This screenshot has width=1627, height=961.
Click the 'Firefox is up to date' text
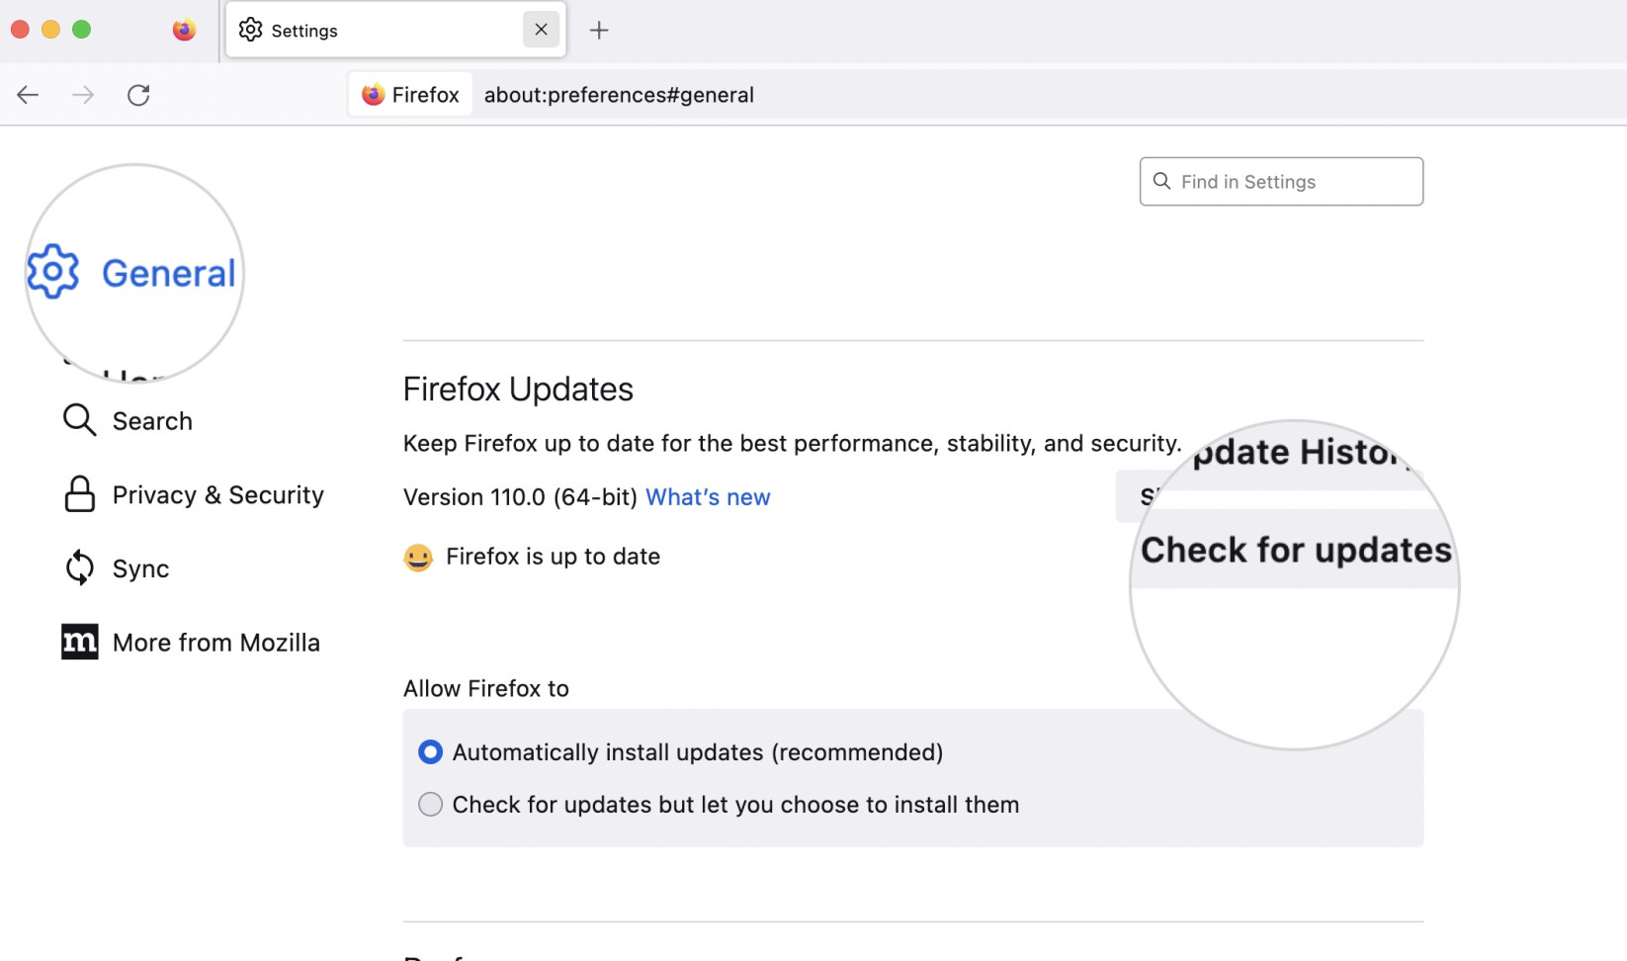(553, 557)
